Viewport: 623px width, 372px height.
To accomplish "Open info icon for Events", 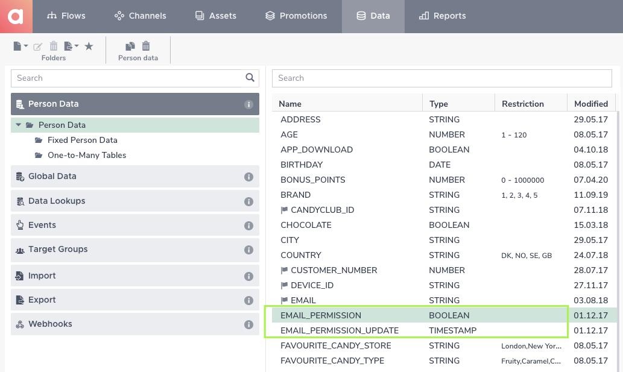I will point(248,225).
